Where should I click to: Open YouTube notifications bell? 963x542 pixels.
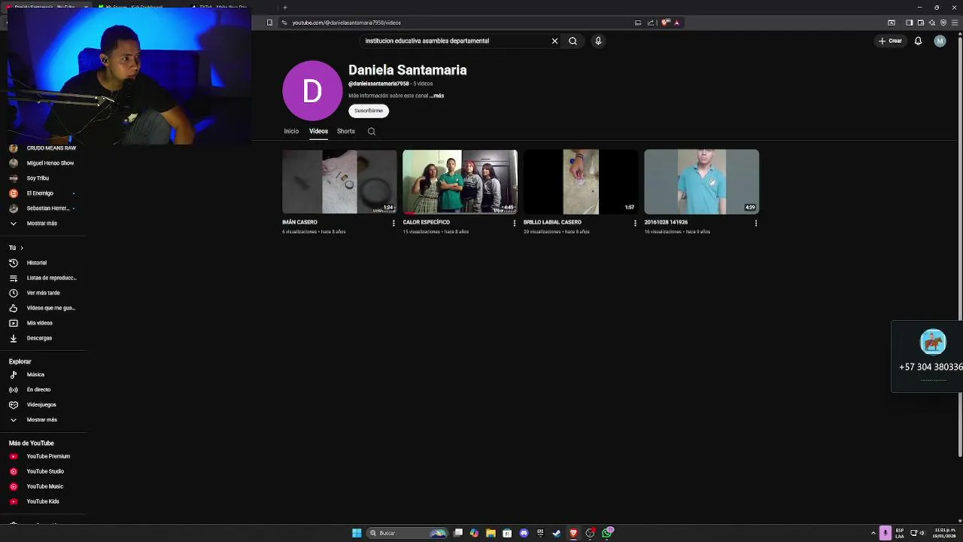918,41
